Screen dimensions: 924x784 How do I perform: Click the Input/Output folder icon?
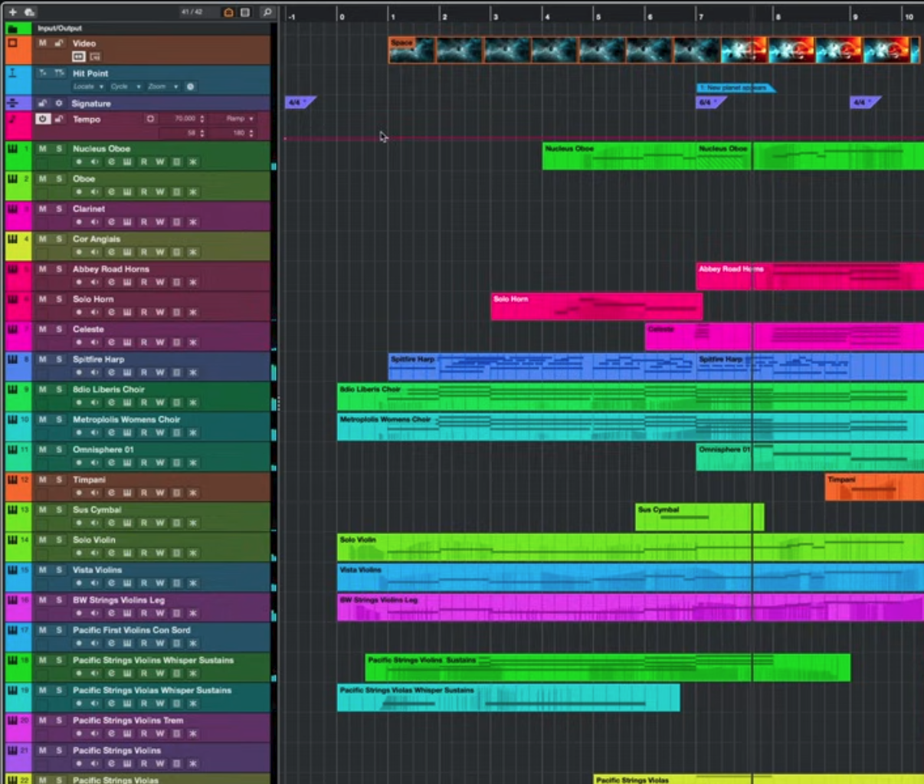click(x=13, y=28)
